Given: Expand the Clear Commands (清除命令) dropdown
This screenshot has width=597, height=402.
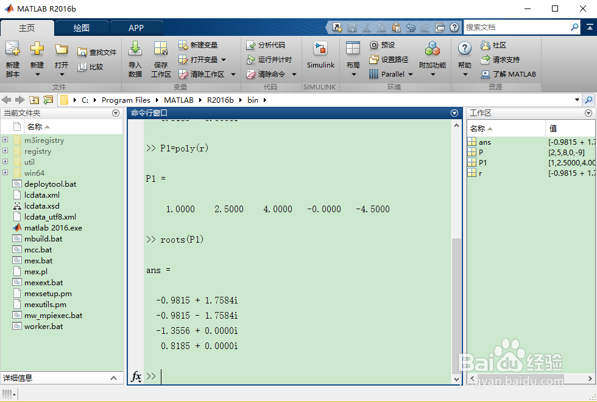Looking at the screenshot, I should tap(294, 74).
